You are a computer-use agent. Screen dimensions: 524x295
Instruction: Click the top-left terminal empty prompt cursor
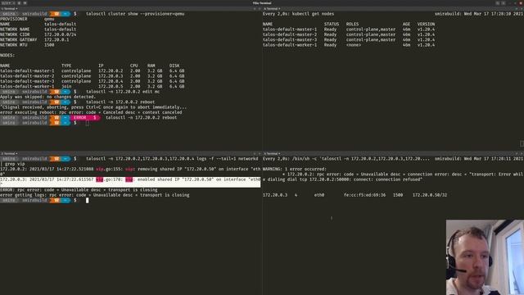click(88, 123)
